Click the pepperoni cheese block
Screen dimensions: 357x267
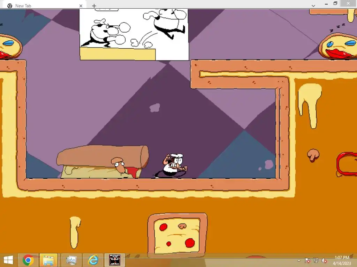pyautogui.click(x=177, y=235)
